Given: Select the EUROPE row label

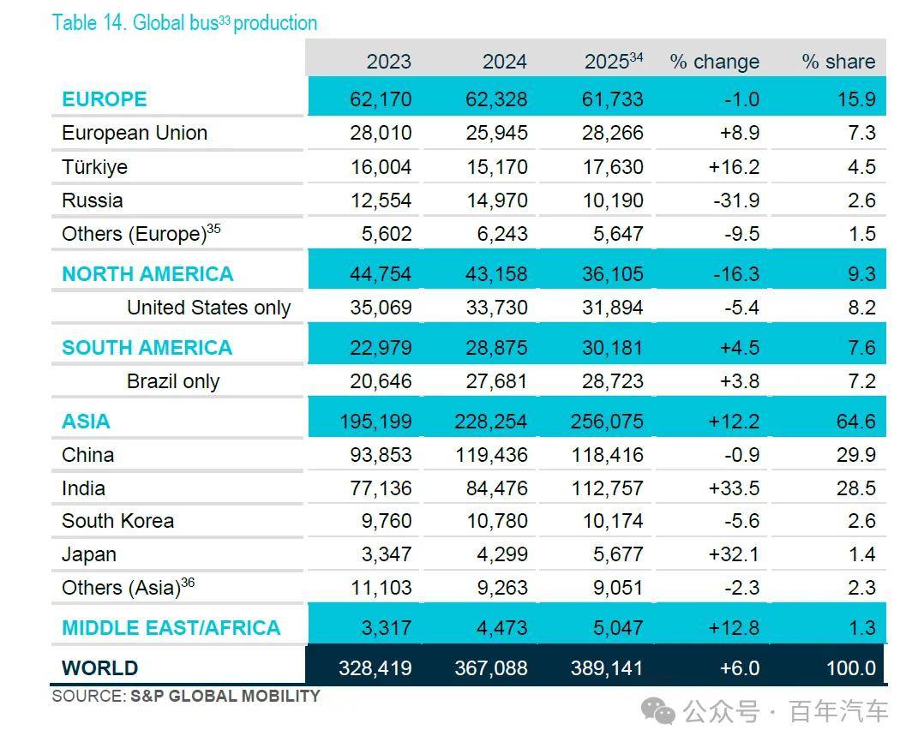Looking at the screenshot, I should (x=105, y=99).
